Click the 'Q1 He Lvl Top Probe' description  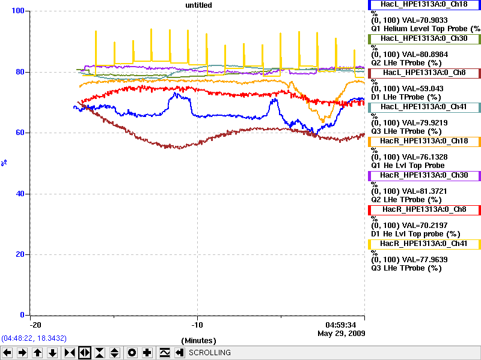tap(408, 166)
